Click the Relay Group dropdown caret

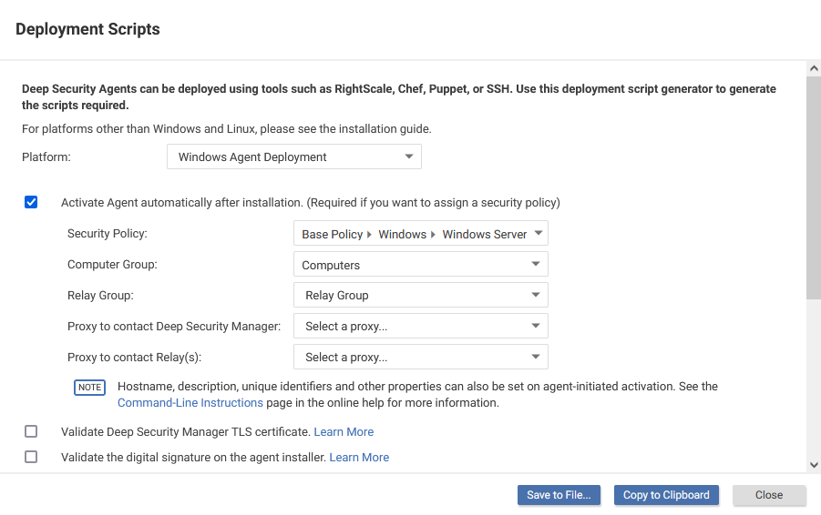pyautogui.click(x=536, y=295)
